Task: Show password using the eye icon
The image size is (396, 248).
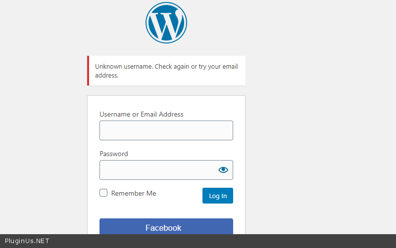Action: (223, 170)
